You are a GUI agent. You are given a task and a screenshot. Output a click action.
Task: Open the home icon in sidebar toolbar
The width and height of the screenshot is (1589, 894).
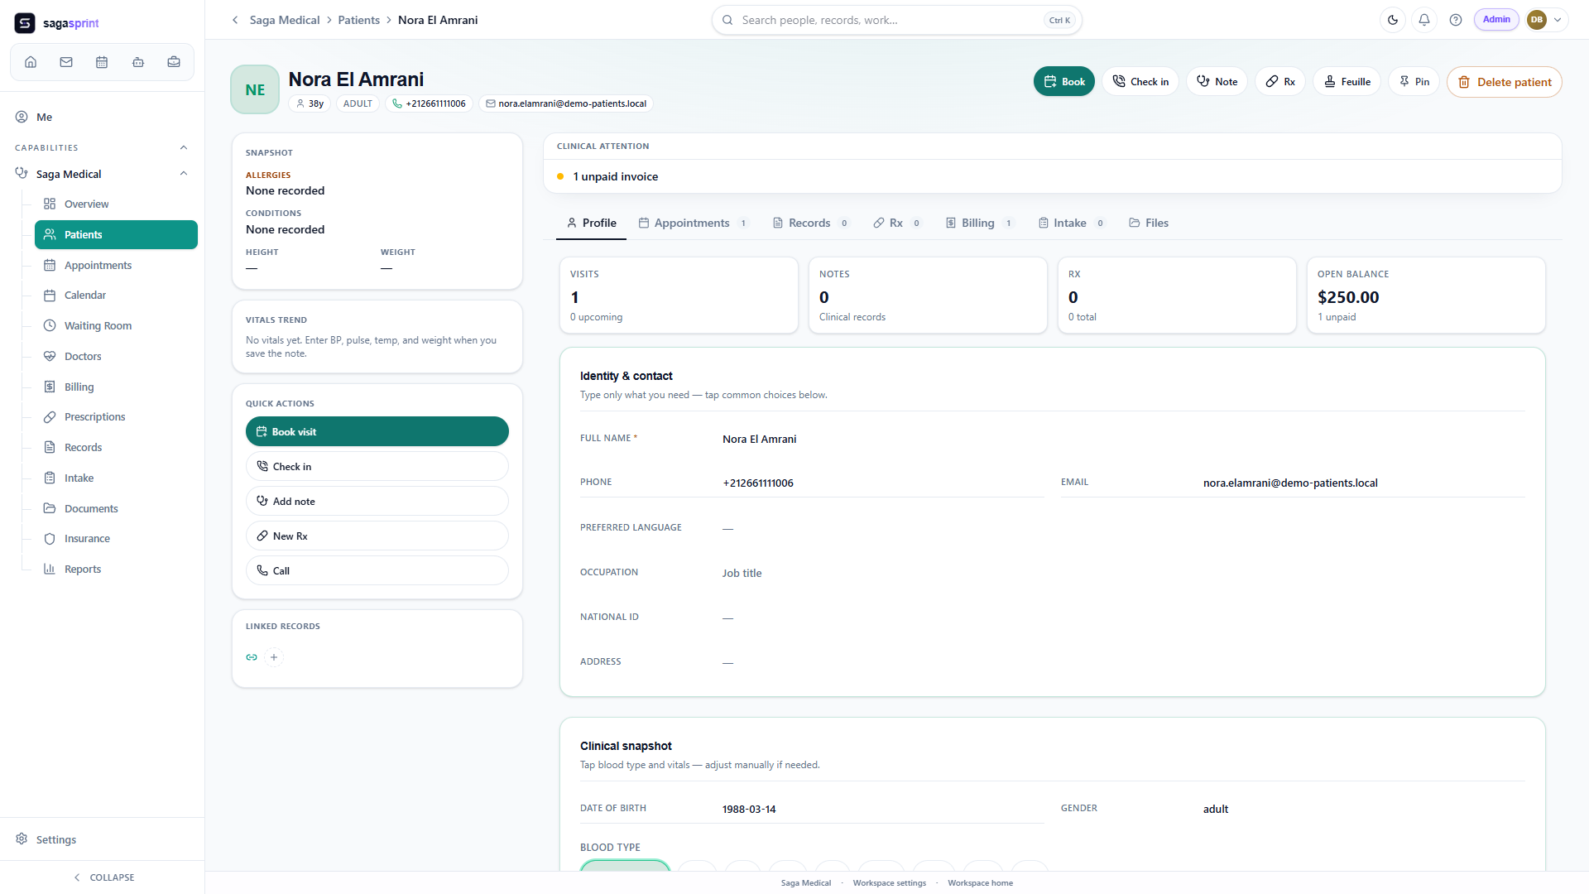31,62
